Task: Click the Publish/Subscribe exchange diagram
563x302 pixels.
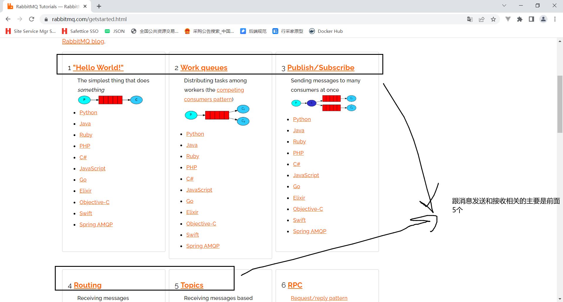Action: [x=324, y=103]
